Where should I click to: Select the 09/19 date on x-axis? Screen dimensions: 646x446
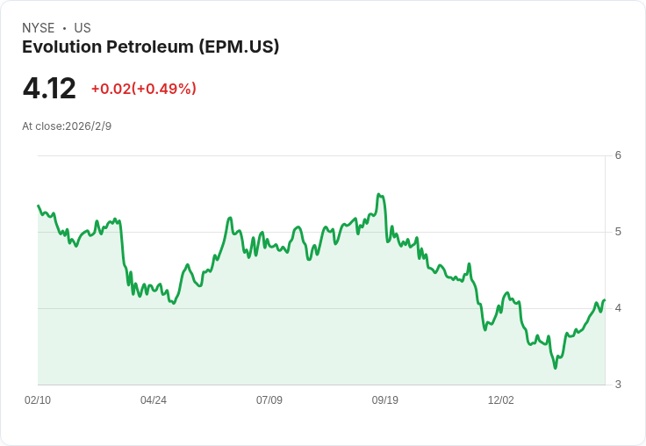[x=385, y=400]
